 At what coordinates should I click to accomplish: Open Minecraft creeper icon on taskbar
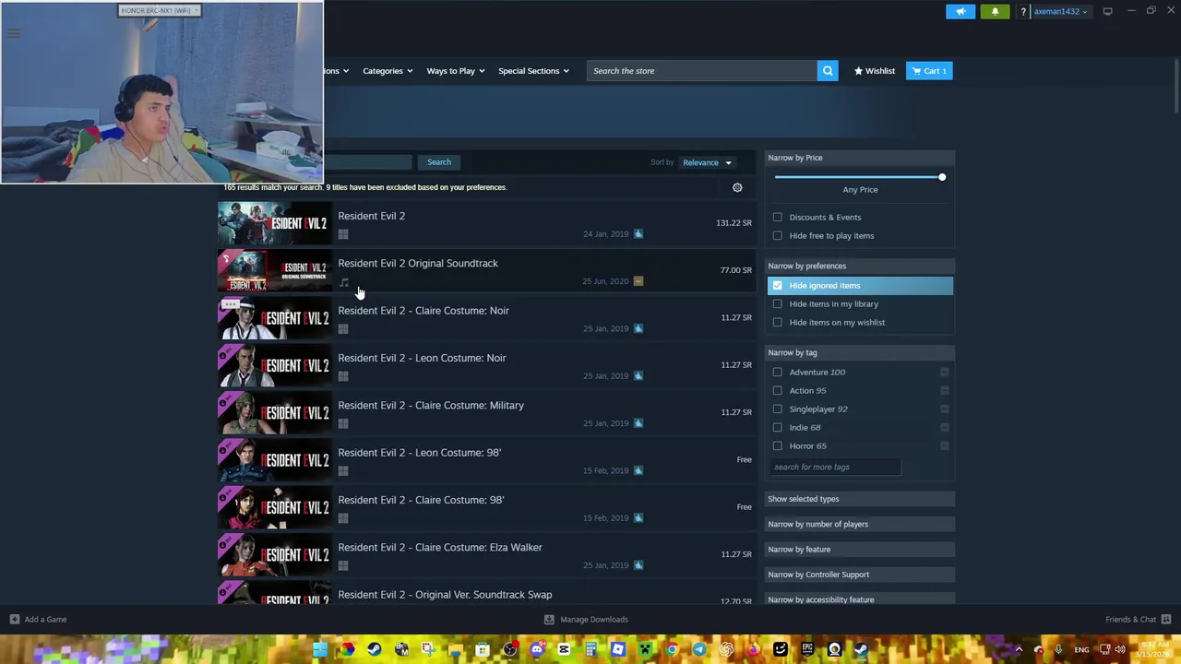pyautogui.click(x=645, y=649)
